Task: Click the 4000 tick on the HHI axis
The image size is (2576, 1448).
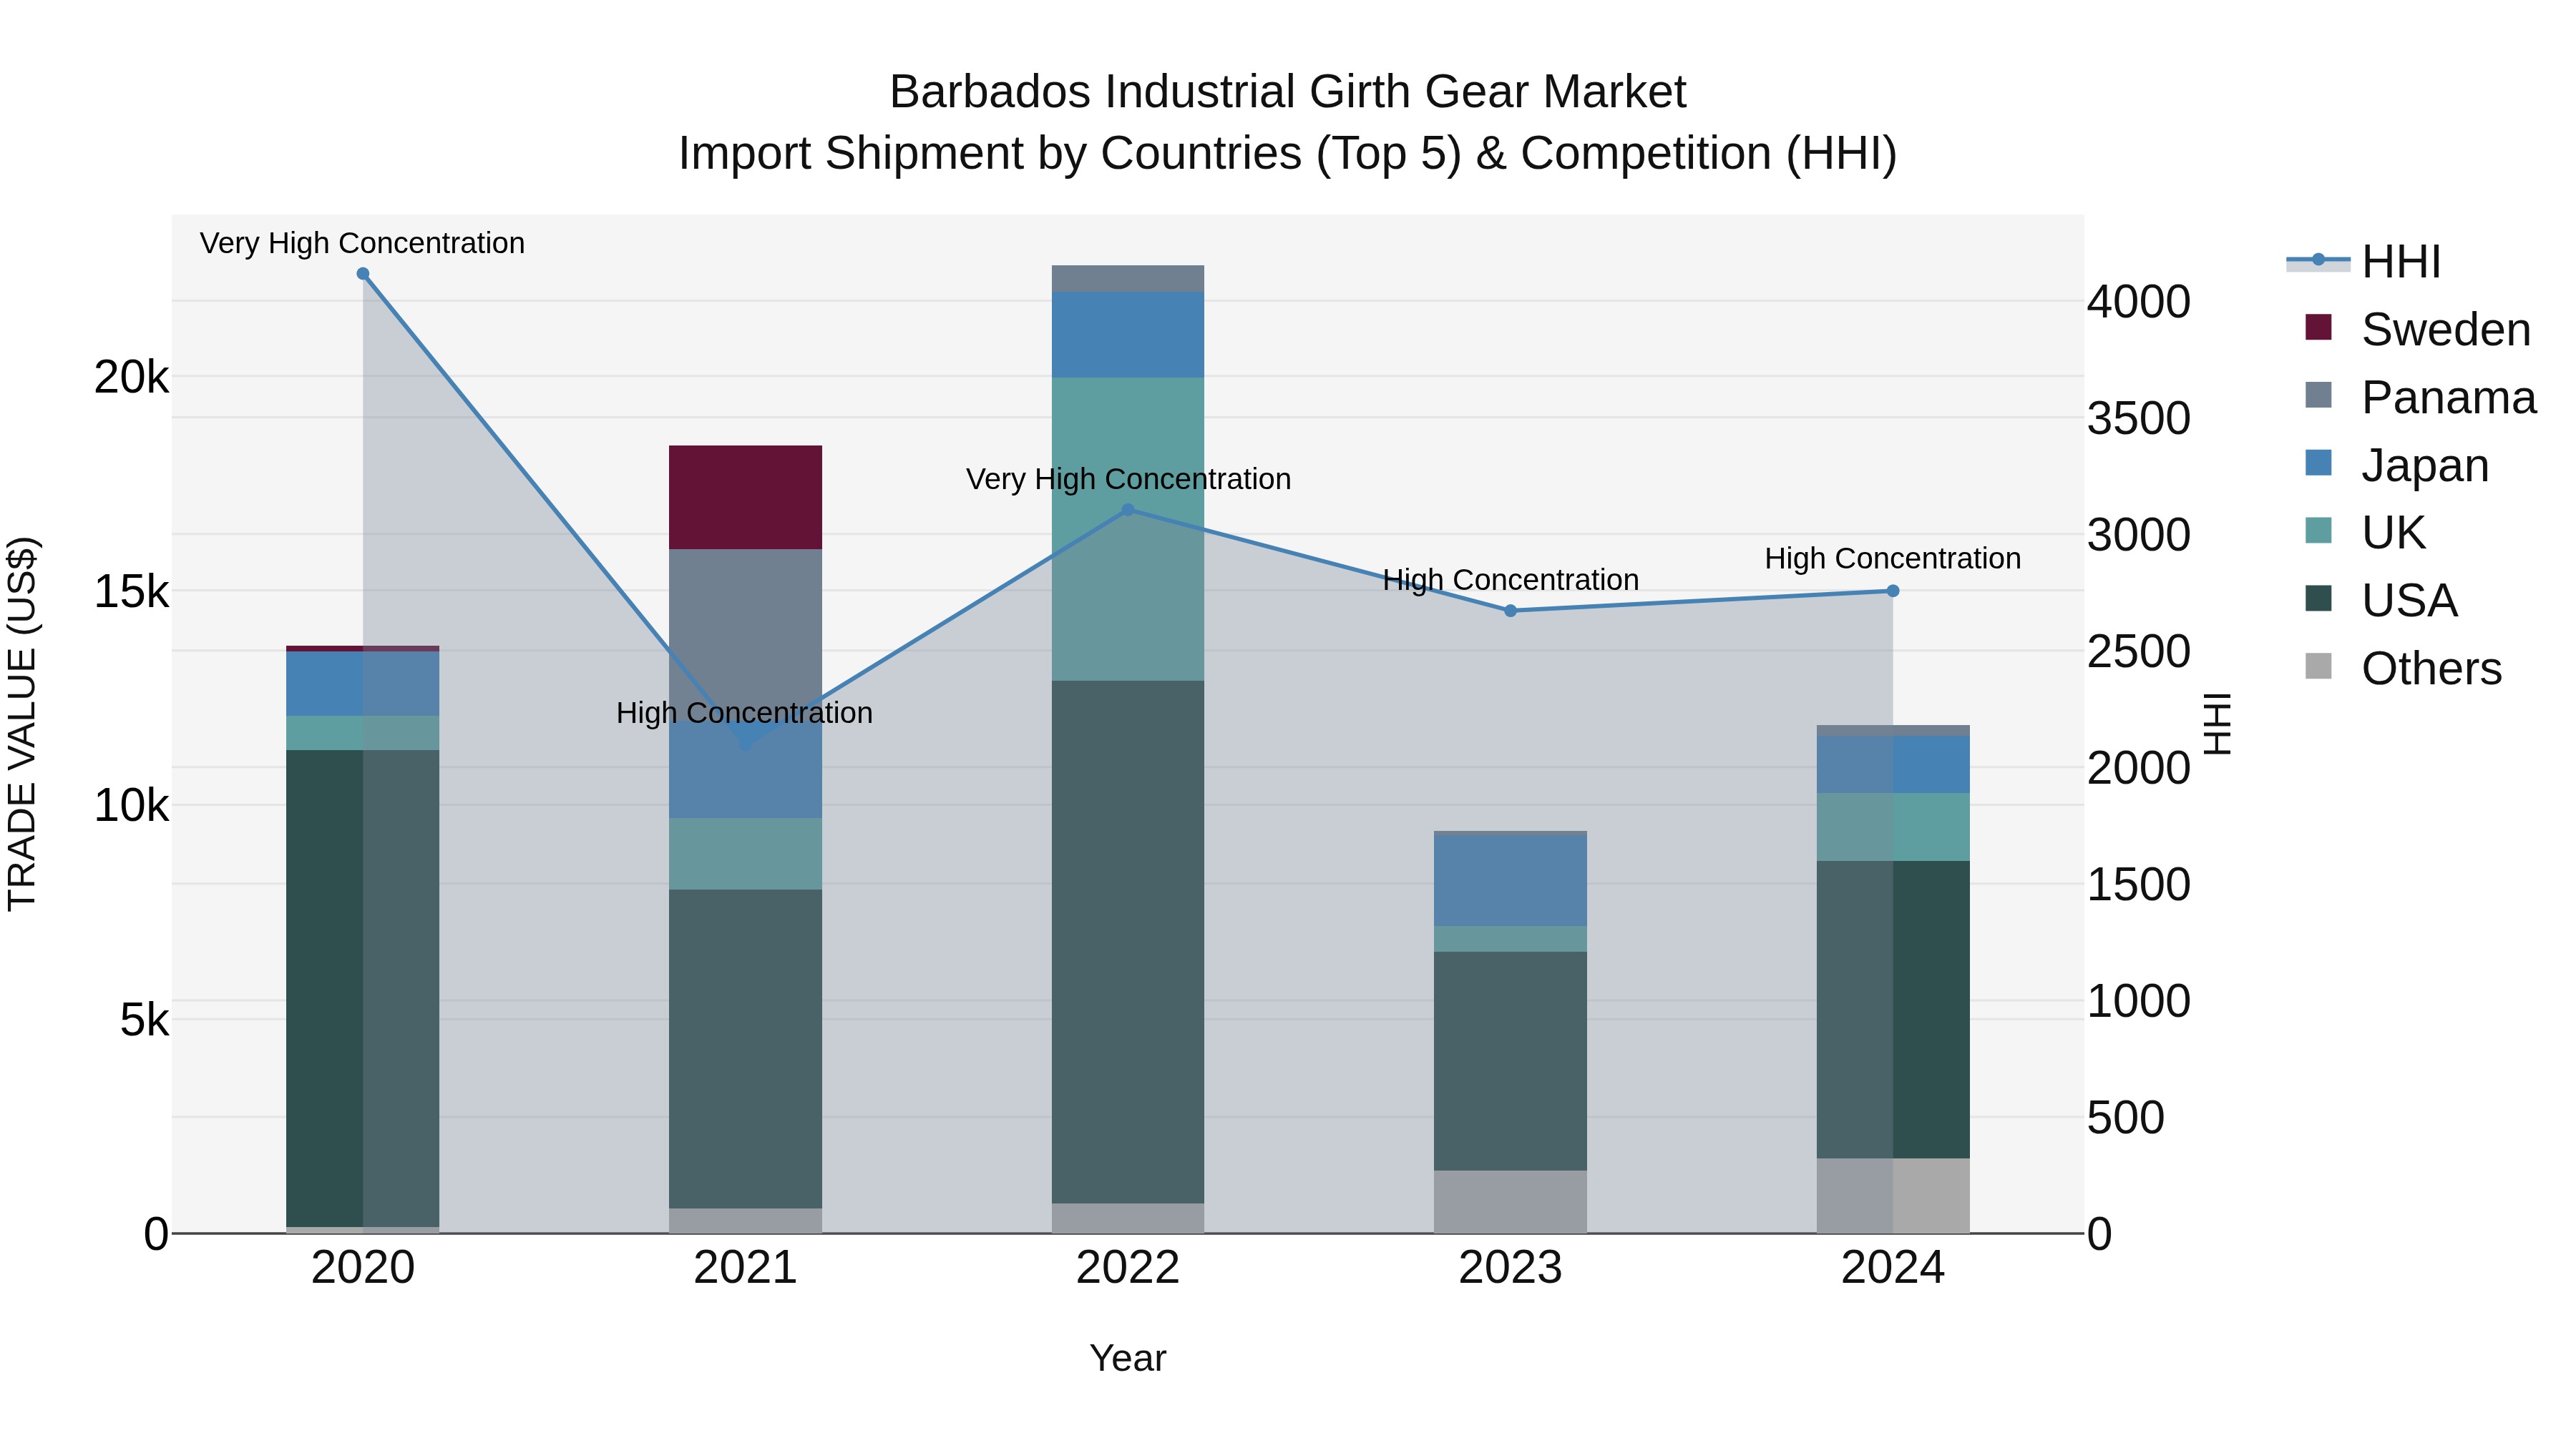Action: 2139,302
